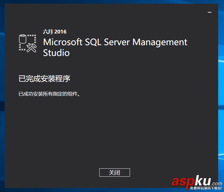Image resolution: width=224 pixels, height=192 pixels.
Task: Minimize the installer window
Action: (x=210, y=12)
